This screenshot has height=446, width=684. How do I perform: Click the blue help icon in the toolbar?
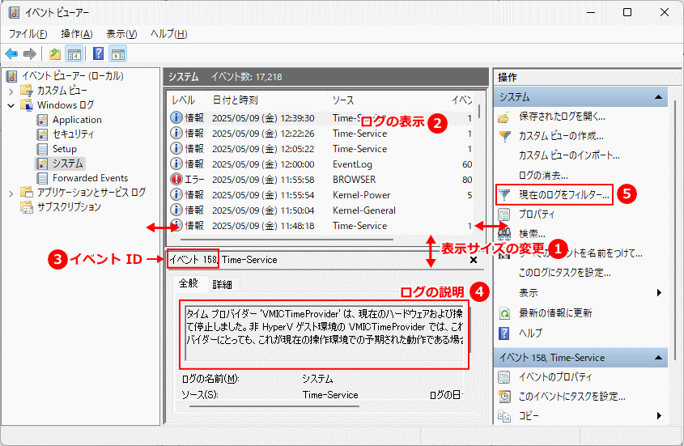98,54
